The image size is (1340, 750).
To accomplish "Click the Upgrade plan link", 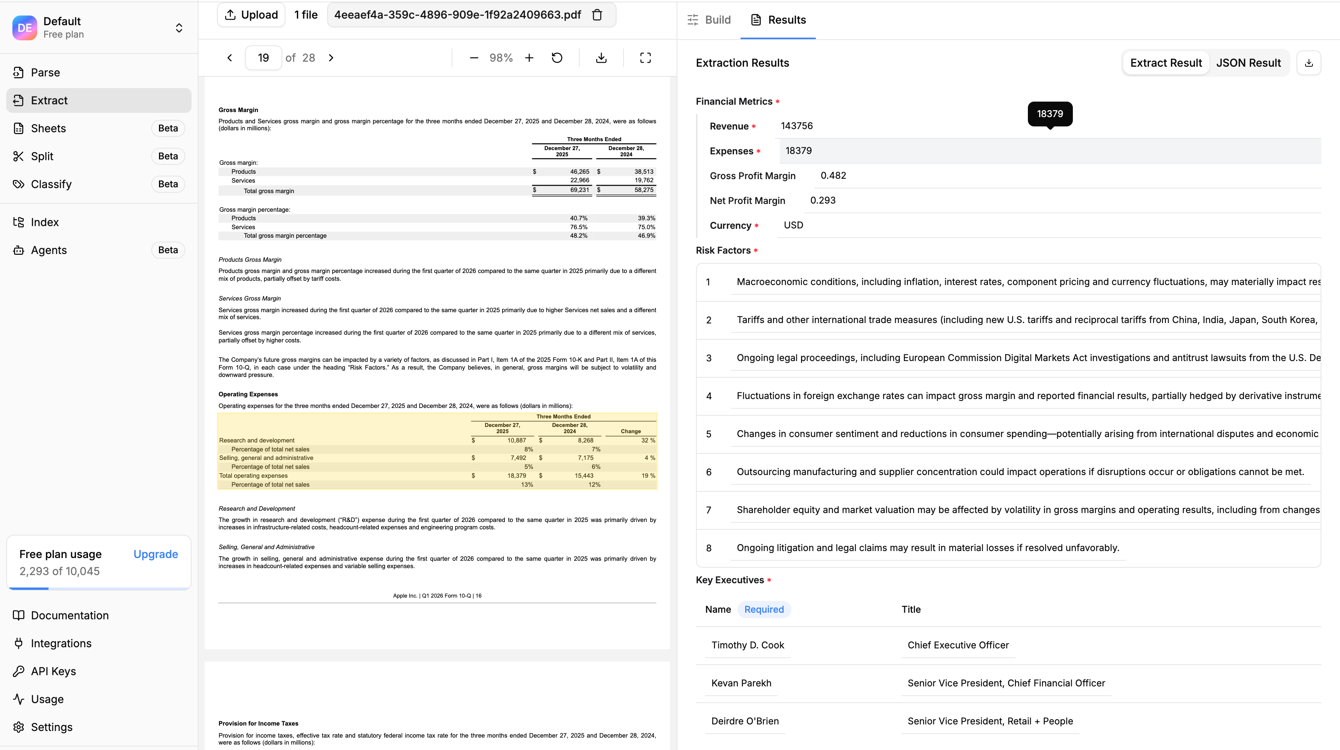I will 155,554.
